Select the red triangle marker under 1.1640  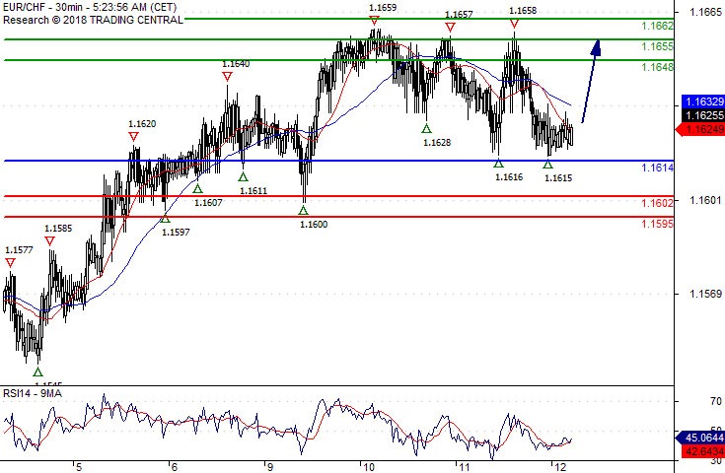coord(227,77)
